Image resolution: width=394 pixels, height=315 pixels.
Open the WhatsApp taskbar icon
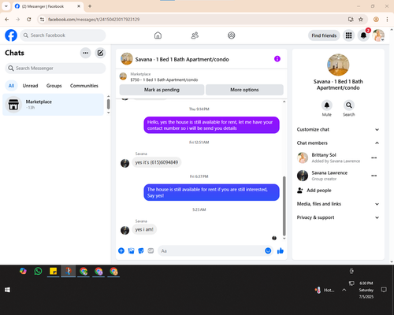tap(38, 271)
